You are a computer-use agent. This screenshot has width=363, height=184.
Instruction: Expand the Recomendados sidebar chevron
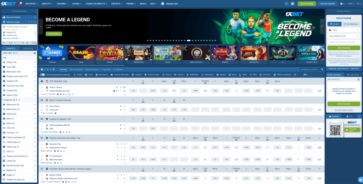point(35,17)
